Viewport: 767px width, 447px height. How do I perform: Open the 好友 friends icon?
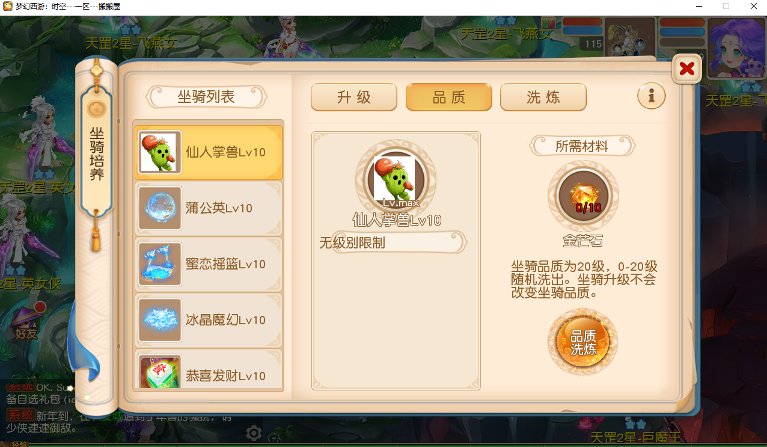coord(26,322)
